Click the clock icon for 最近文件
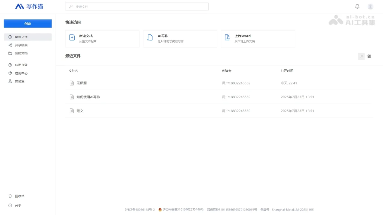383x215 pixels. (x=10, y=37)
